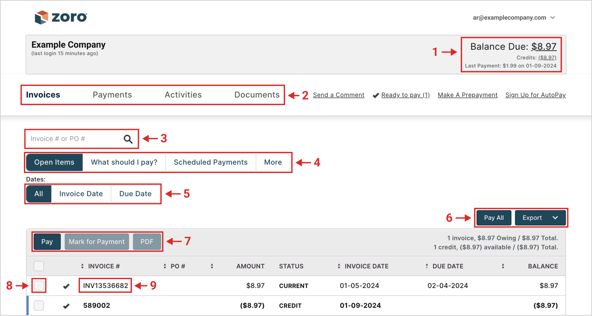Click the search magnifier icon

(x=128, y=139)
